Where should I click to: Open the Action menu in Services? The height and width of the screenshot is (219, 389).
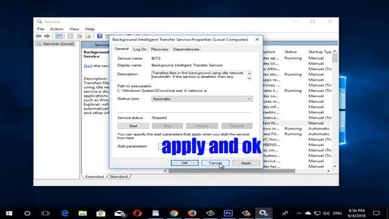click(57, 29)
